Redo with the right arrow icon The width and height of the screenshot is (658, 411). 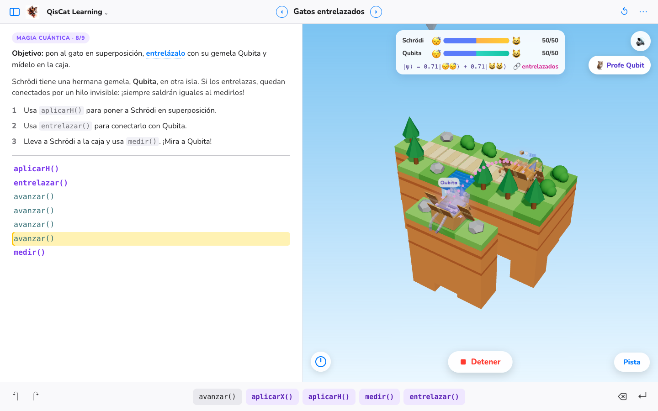click(x=36, y=396)
